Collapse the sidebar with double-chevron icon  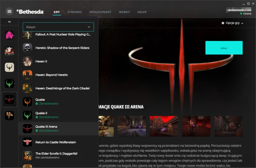(x=9, y=22)
